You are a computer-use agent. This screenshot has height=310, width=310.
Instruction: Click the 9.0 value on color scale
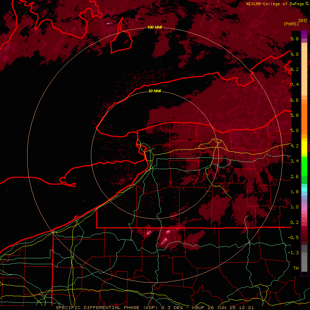294,54
